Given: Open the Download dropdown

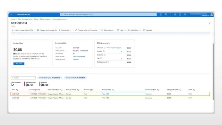Looking at the screenshot, I should click(65, 30).
